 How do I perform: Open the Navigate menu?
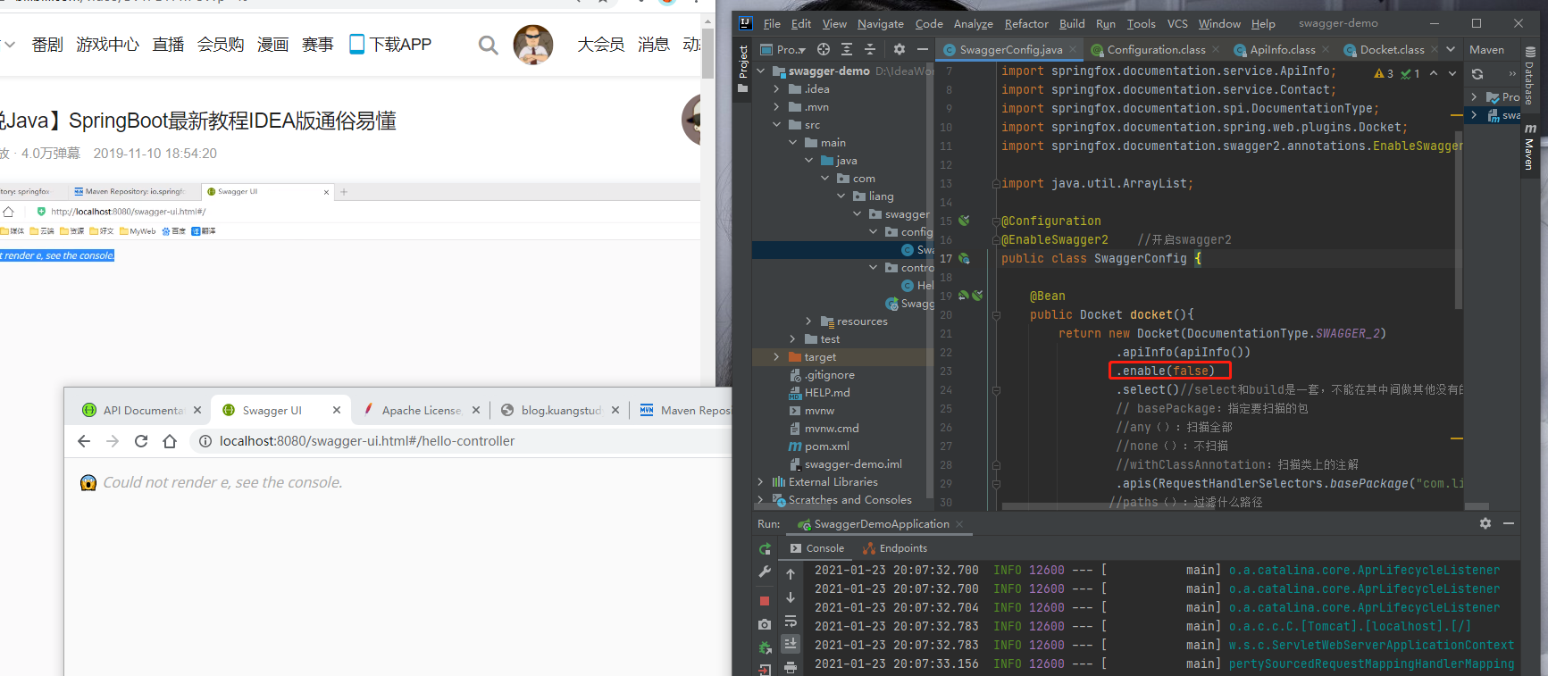(880, 23)
